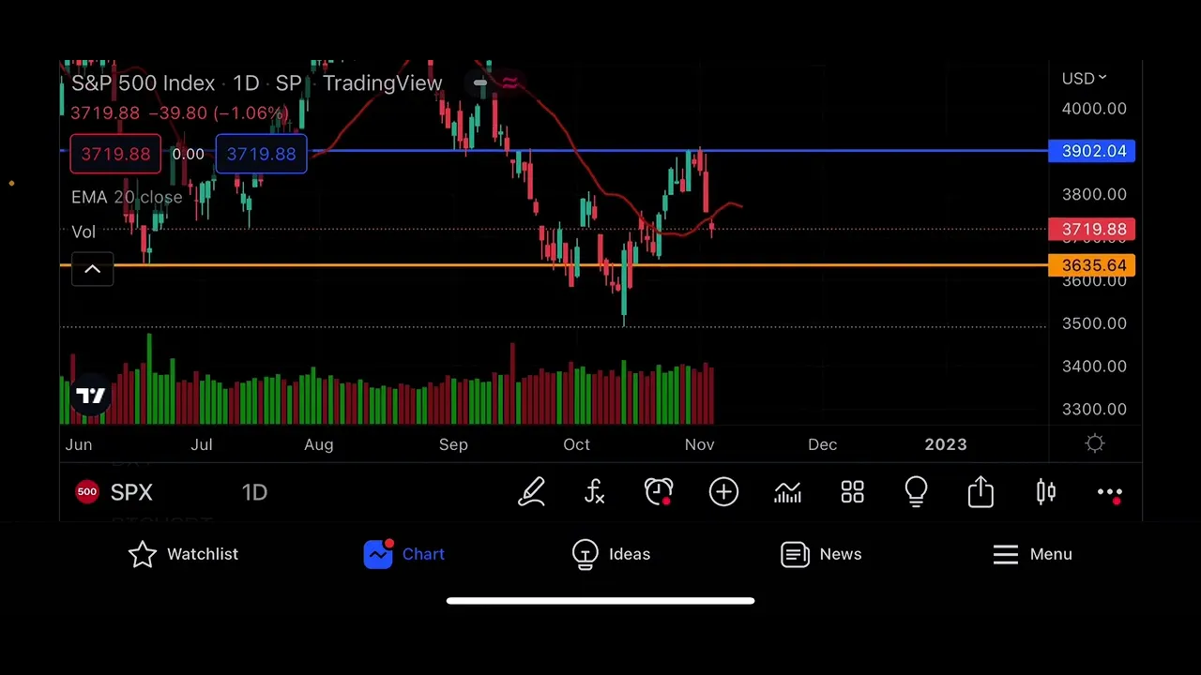This screenshot has height=675, width=1201.
Task: Open the alerts alarm clock icon
Action: 659,492
